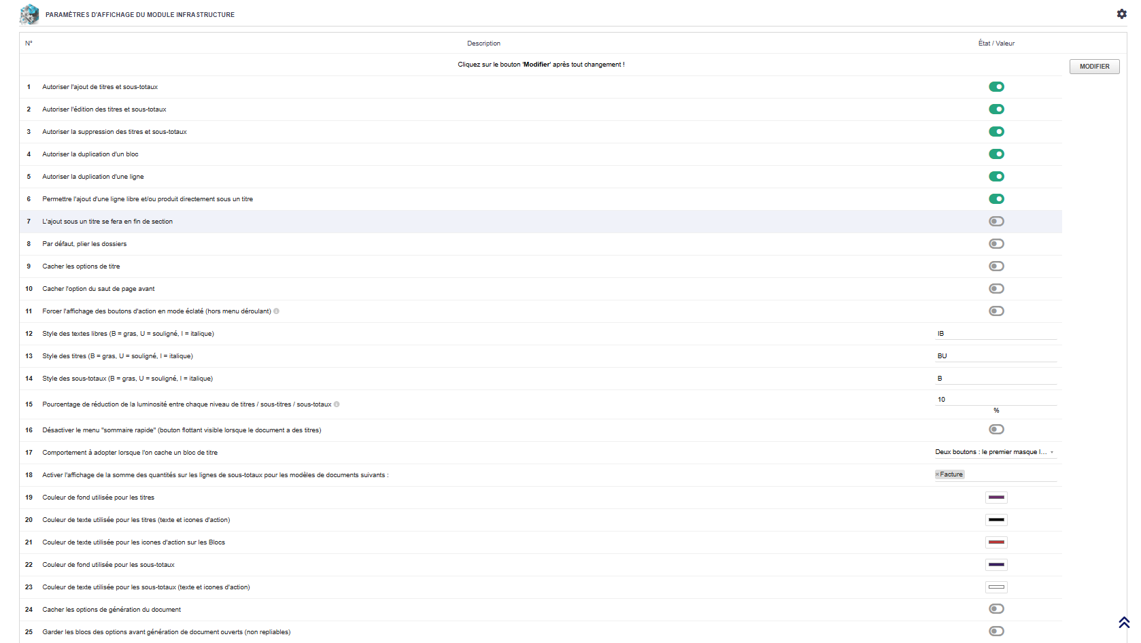
Task: Click the MODIFIER button
Action: coord(1094,67)
